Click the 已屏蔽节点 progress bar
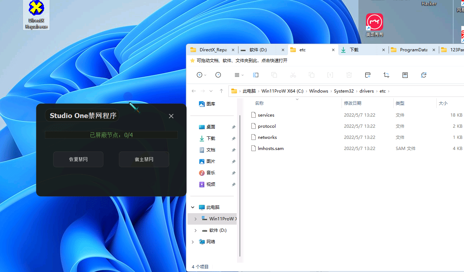This screenshot has height=272, width=464. (111, 135)
